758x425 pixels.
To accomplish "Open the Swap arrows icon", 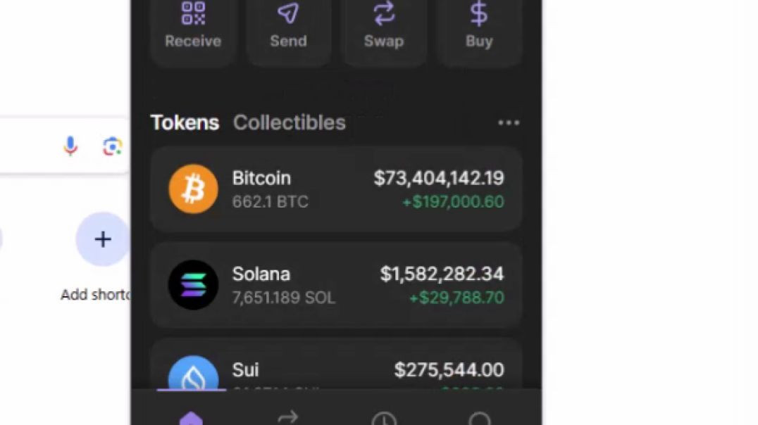I will point(383,13).
